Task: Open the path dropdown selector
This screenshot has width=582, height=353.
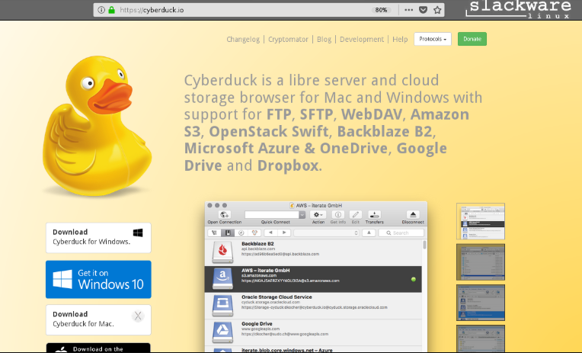Action: click(327, 233)
